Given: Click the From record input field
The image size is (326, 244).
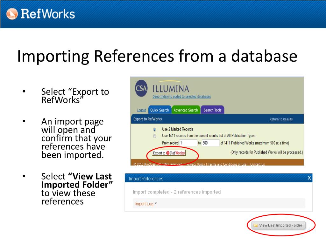Looking at the screenshot, I should [x=188, y=143].
